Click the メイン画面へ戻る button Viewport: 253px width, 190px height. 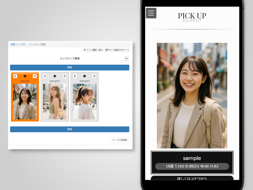93,50
